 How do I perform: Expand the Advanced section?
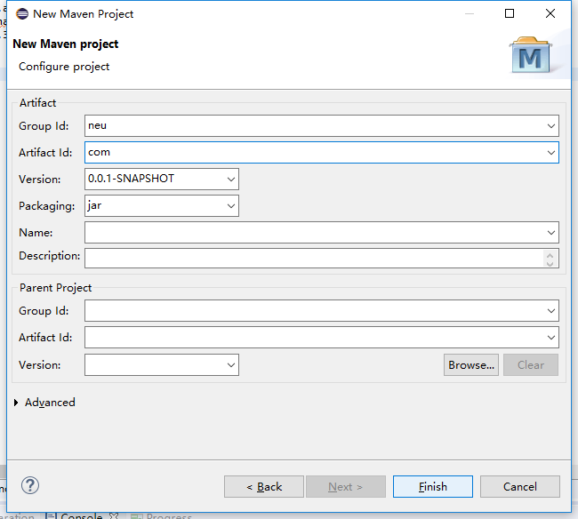[x=16, y=403]
